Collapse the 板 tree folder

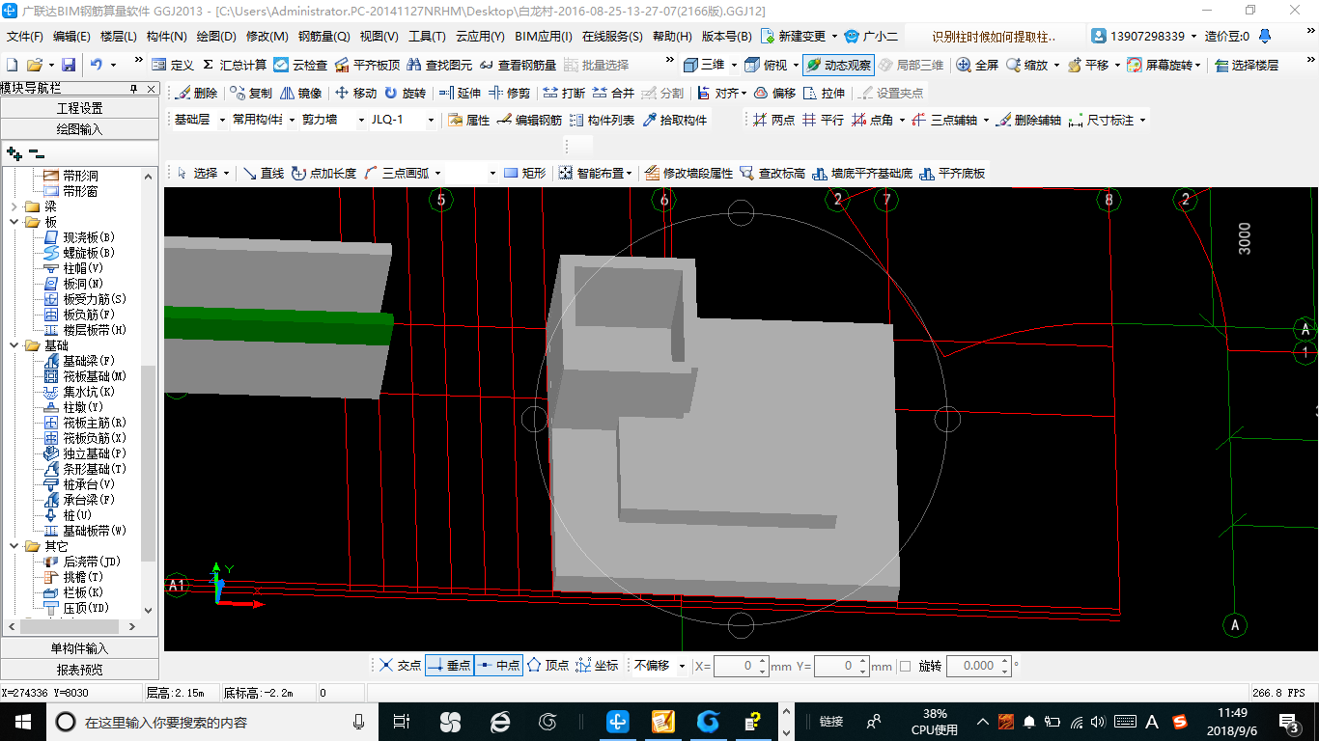[15, 222]
